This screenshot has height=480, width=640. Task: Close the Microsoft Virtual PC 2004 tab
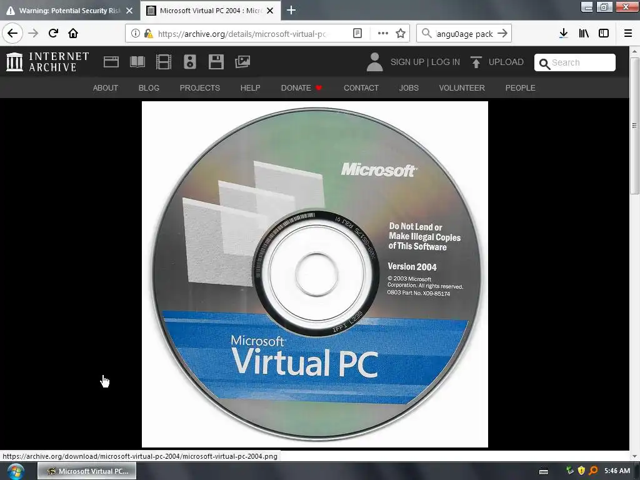[x=270, y=11]
